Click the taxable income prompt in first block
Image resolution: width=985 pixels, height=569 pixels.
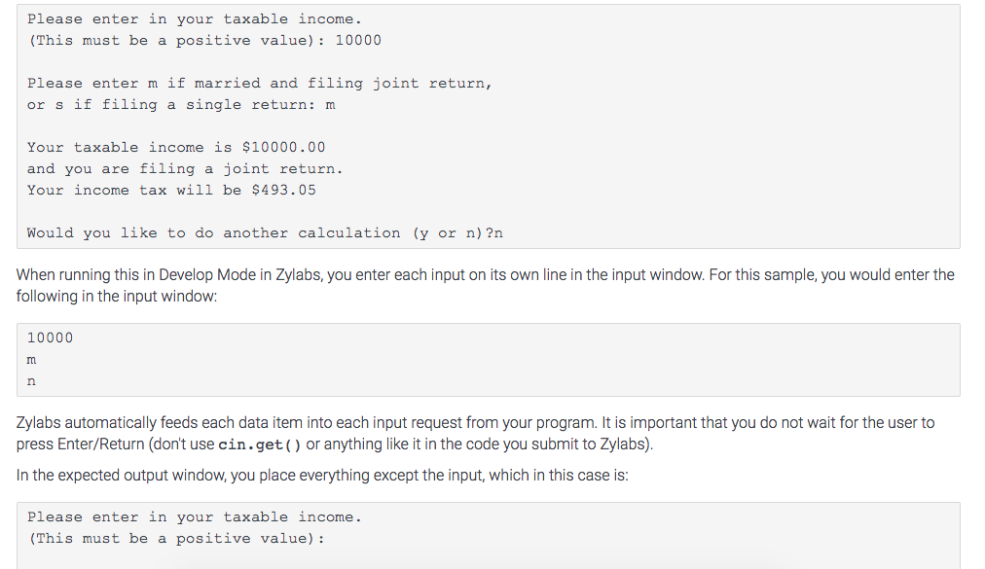pyautogui.click(x=194, y=19)
